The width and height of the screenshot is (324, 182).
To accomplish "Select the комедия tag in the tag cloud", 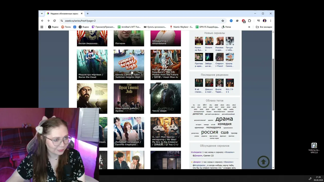I will tap(225, 124).
